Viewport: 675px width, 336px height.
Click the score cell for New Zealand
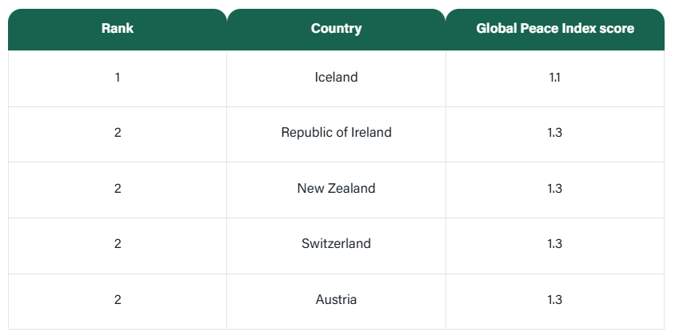coord(555,189)
